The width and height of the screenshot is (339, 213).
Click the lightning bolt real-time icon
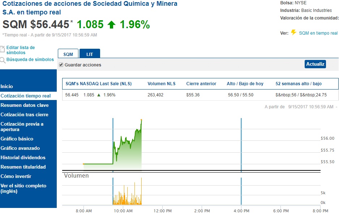tap(293, 32)
